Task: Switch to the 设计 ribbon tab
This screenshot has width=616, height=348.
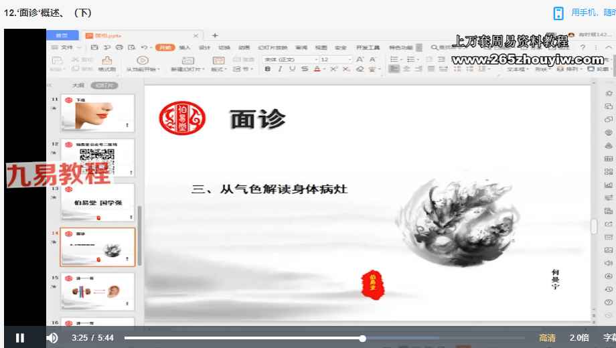Action: 204,48
